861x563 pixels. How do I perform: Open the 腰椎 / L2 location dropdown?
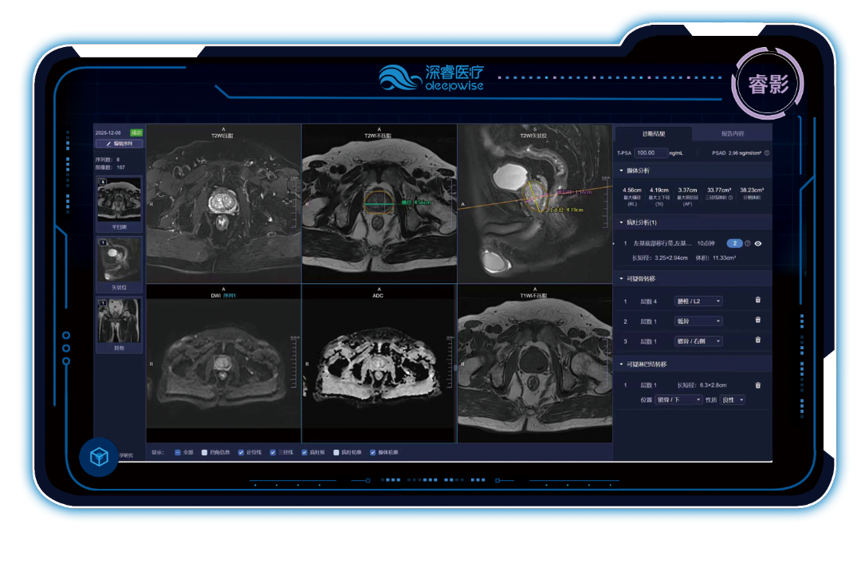[697, 301]
